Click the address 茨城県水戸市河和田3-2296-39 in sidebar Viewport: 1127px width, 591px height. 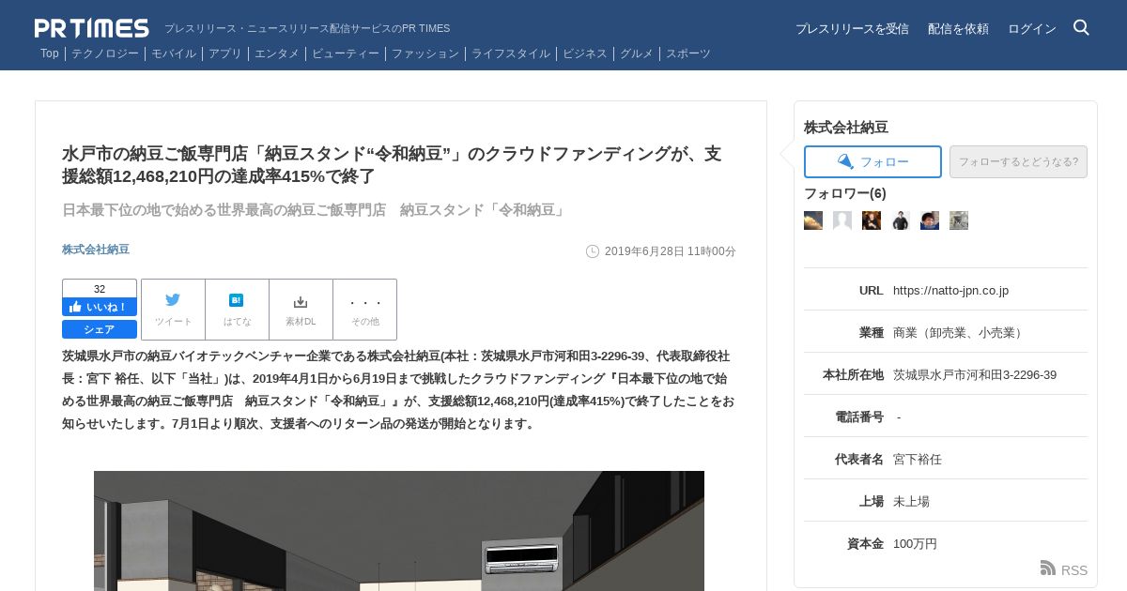[975, 375]
